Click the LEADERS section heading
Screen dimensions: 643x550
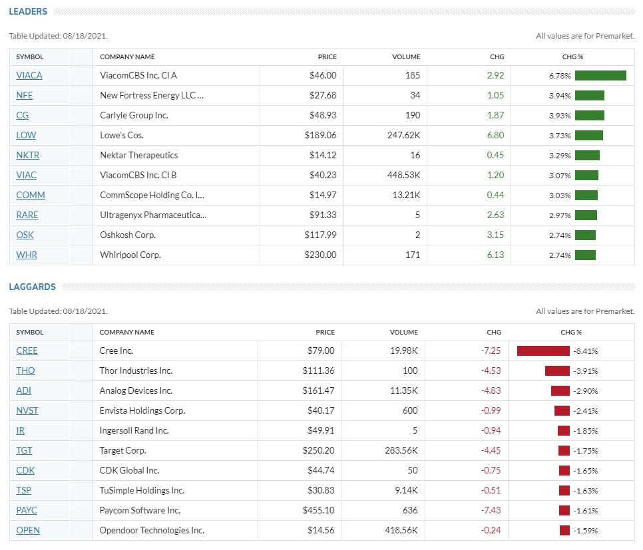tap(29, 11)
